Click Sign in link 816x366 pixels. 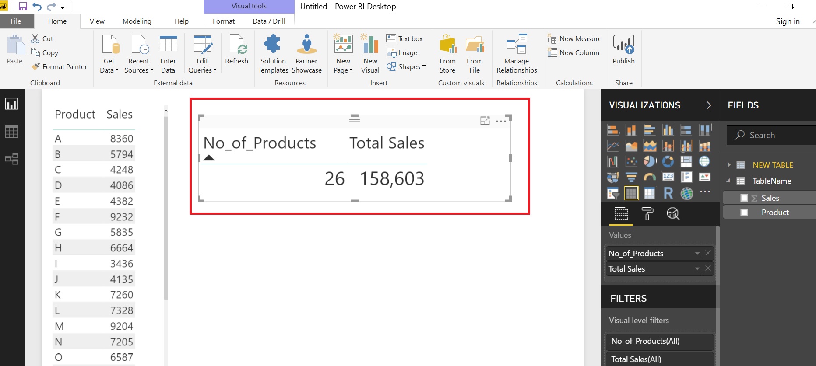(x=788, y=21)
